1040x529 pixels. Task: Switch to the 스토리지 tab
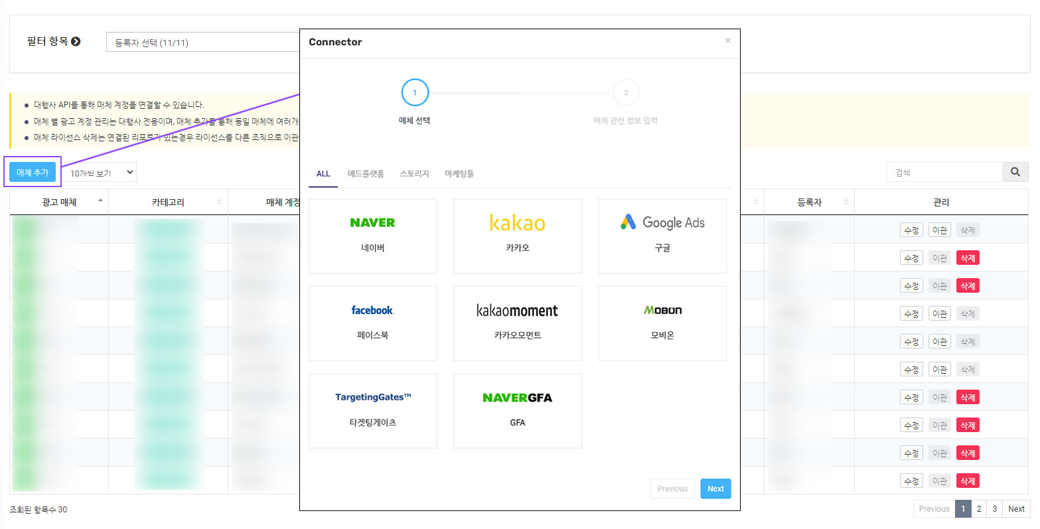click(414, 174)
